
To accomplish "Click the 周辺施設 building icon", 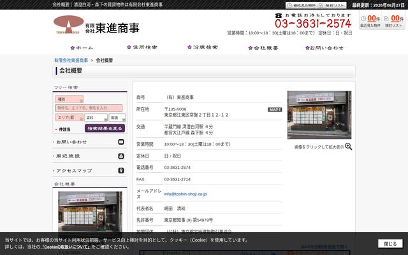I will tap(121, 156).
